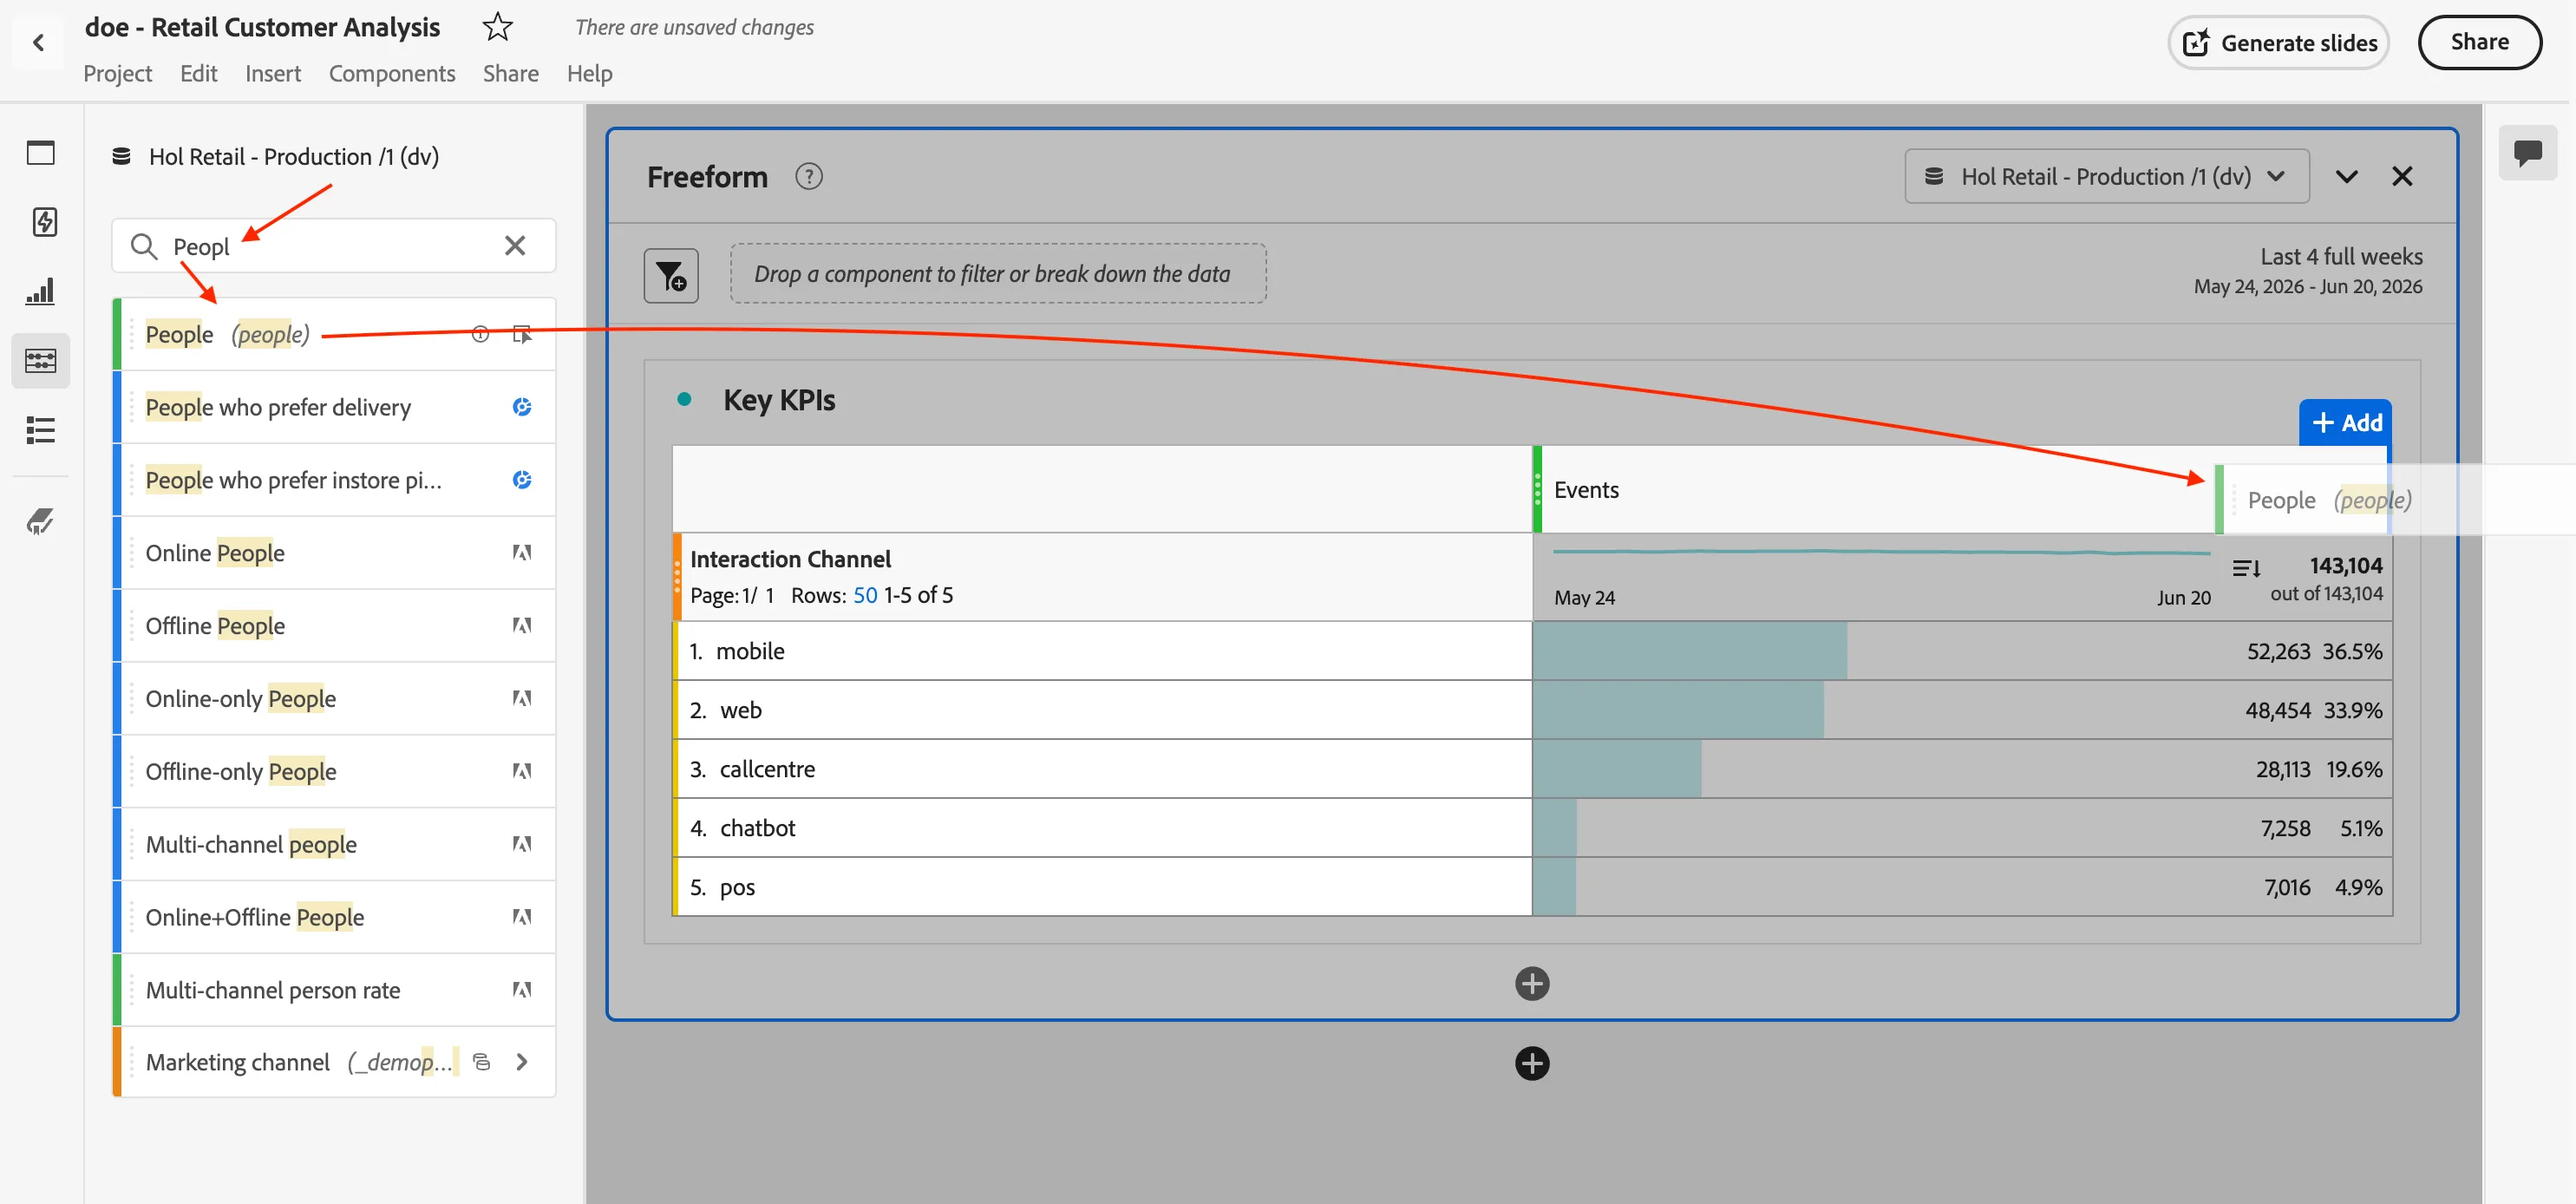Click the Generate slides button
Viewport: 2576px width, 1204px height.
coord(2278,43)
